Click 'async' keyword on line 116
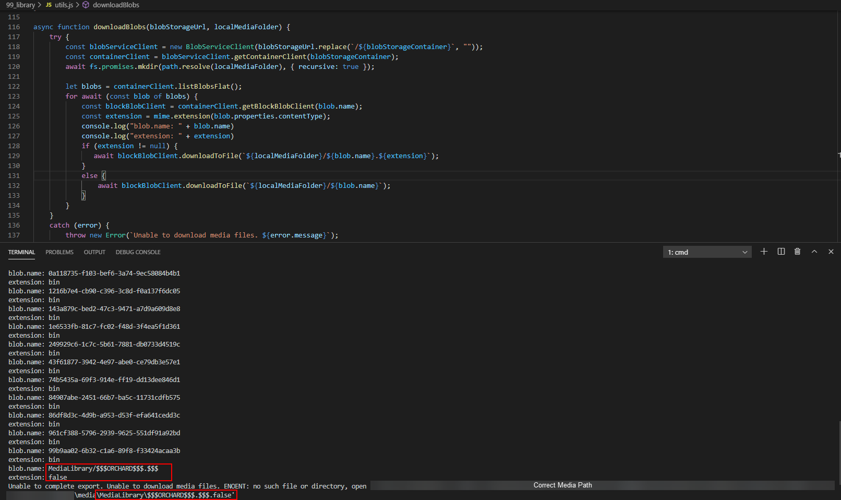The width and height of the screenshot is (841, 500). pyautogui.click(x=43, y=27)
